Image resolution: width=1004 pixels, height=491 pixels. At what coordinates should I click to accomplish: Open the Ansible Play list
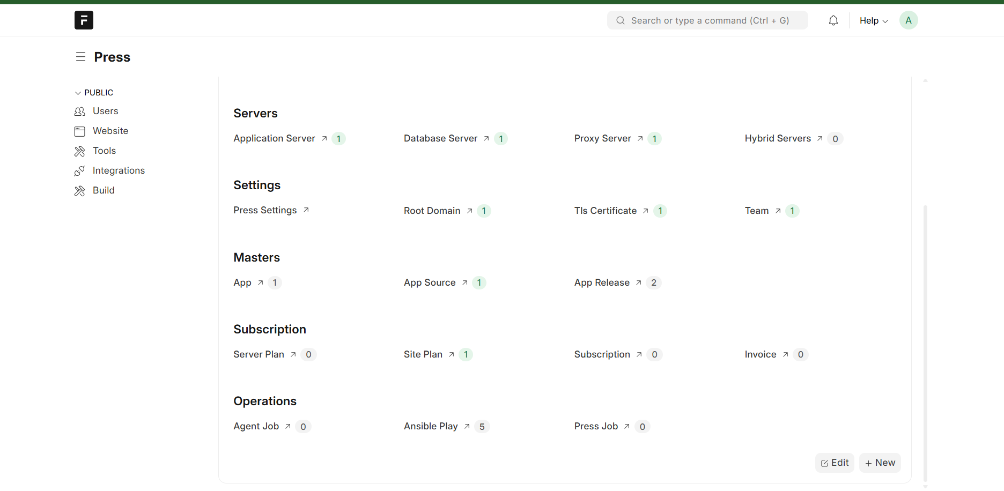431,426
